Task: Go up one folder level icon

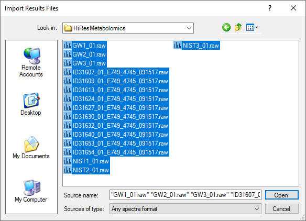Action: pos(238,28)
